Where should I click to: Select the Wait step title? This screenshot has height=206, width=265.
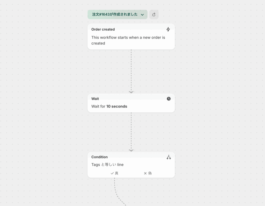pos(95,99)
